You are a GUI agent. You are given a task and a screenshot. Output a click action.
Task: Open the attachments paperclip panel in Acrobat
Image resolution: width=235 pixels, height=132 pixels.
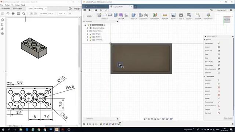[x=2, y=29]
